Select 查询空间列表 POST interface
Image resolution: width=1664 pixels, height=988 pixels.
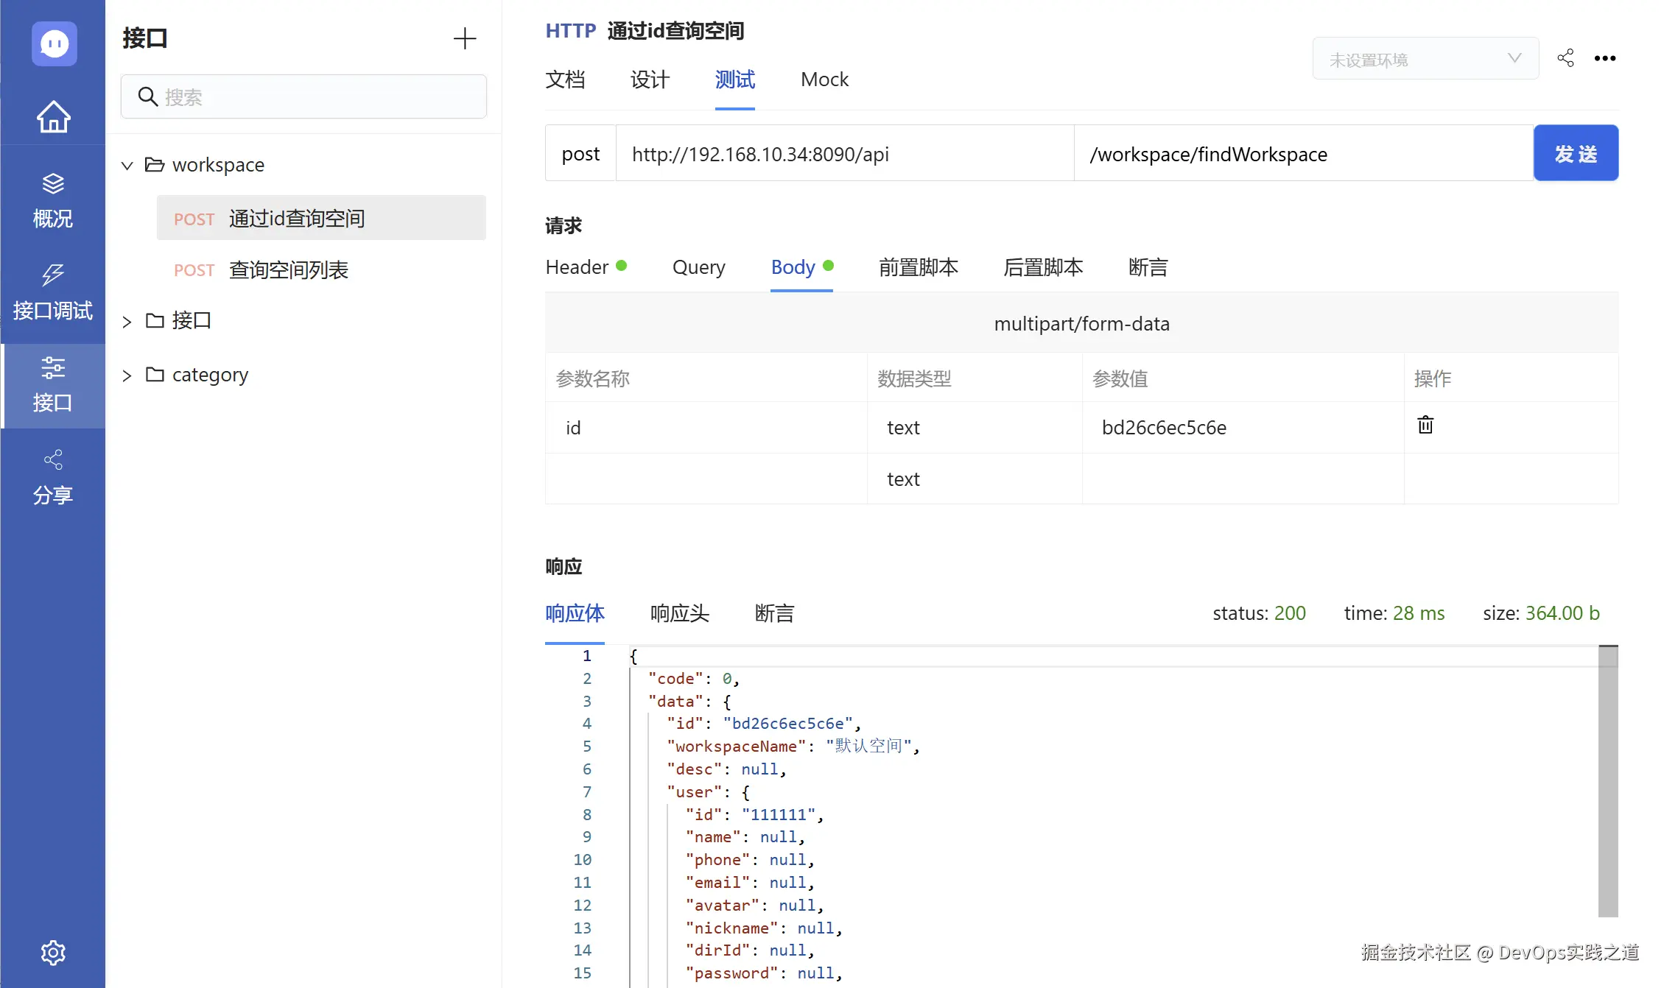[x=288, y=270]
